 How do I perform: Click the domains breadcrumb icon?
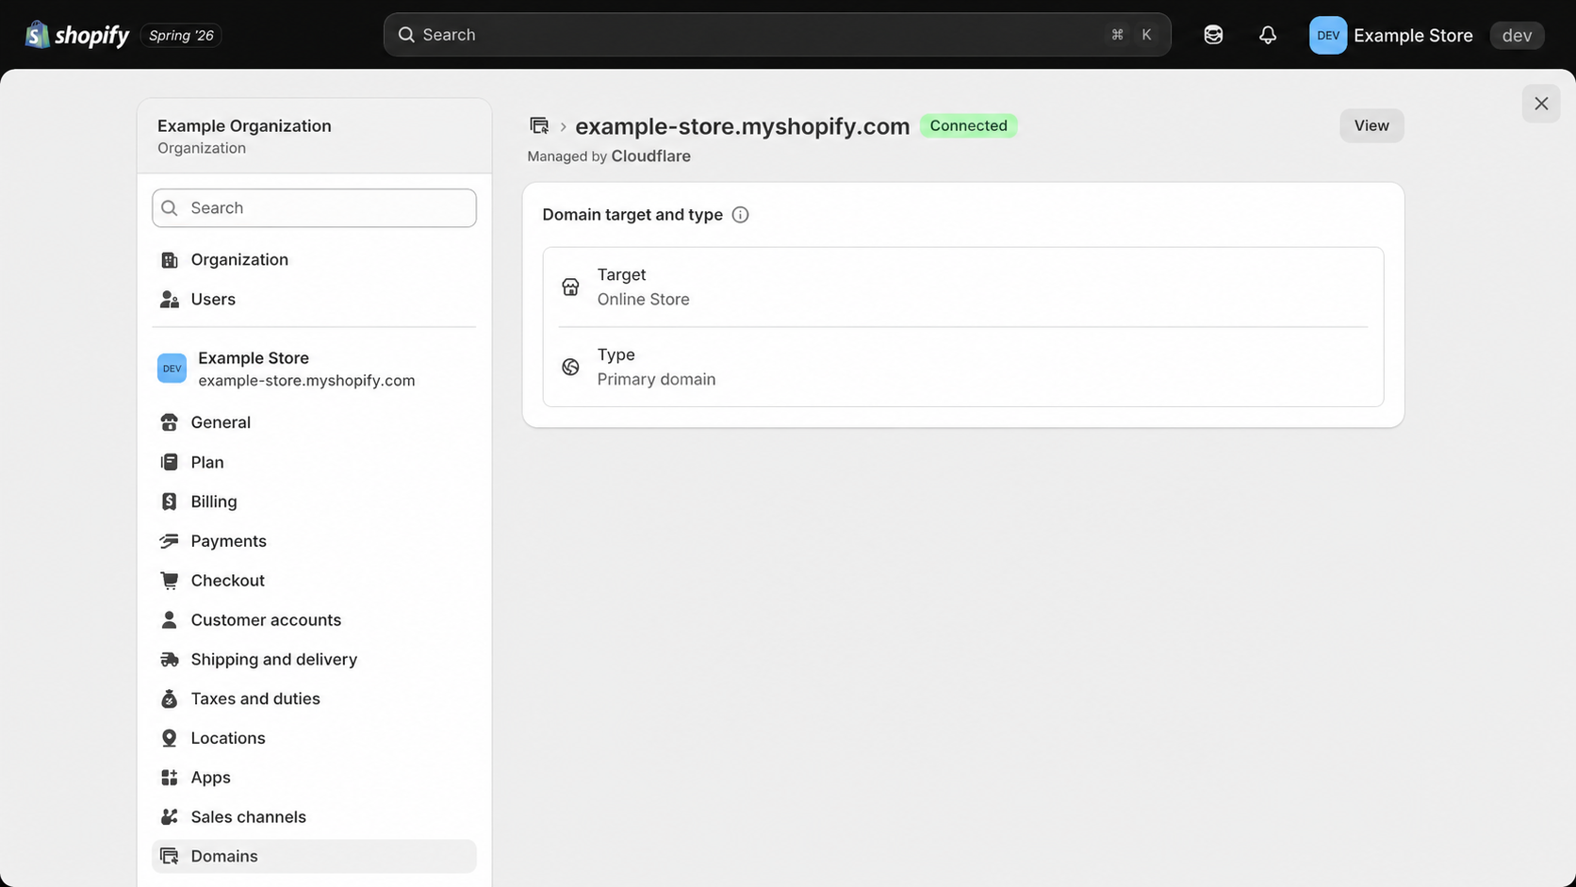click(x=539, y=125)
